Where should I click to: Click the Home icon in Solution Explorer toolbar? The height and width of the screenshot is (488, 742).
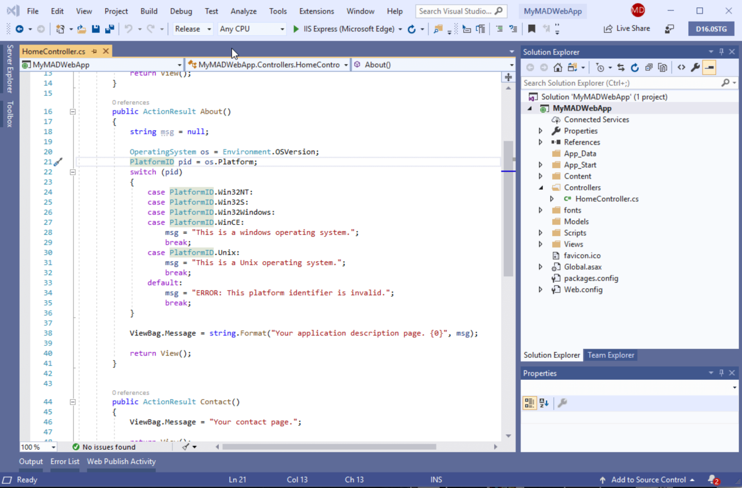(558, 67)
